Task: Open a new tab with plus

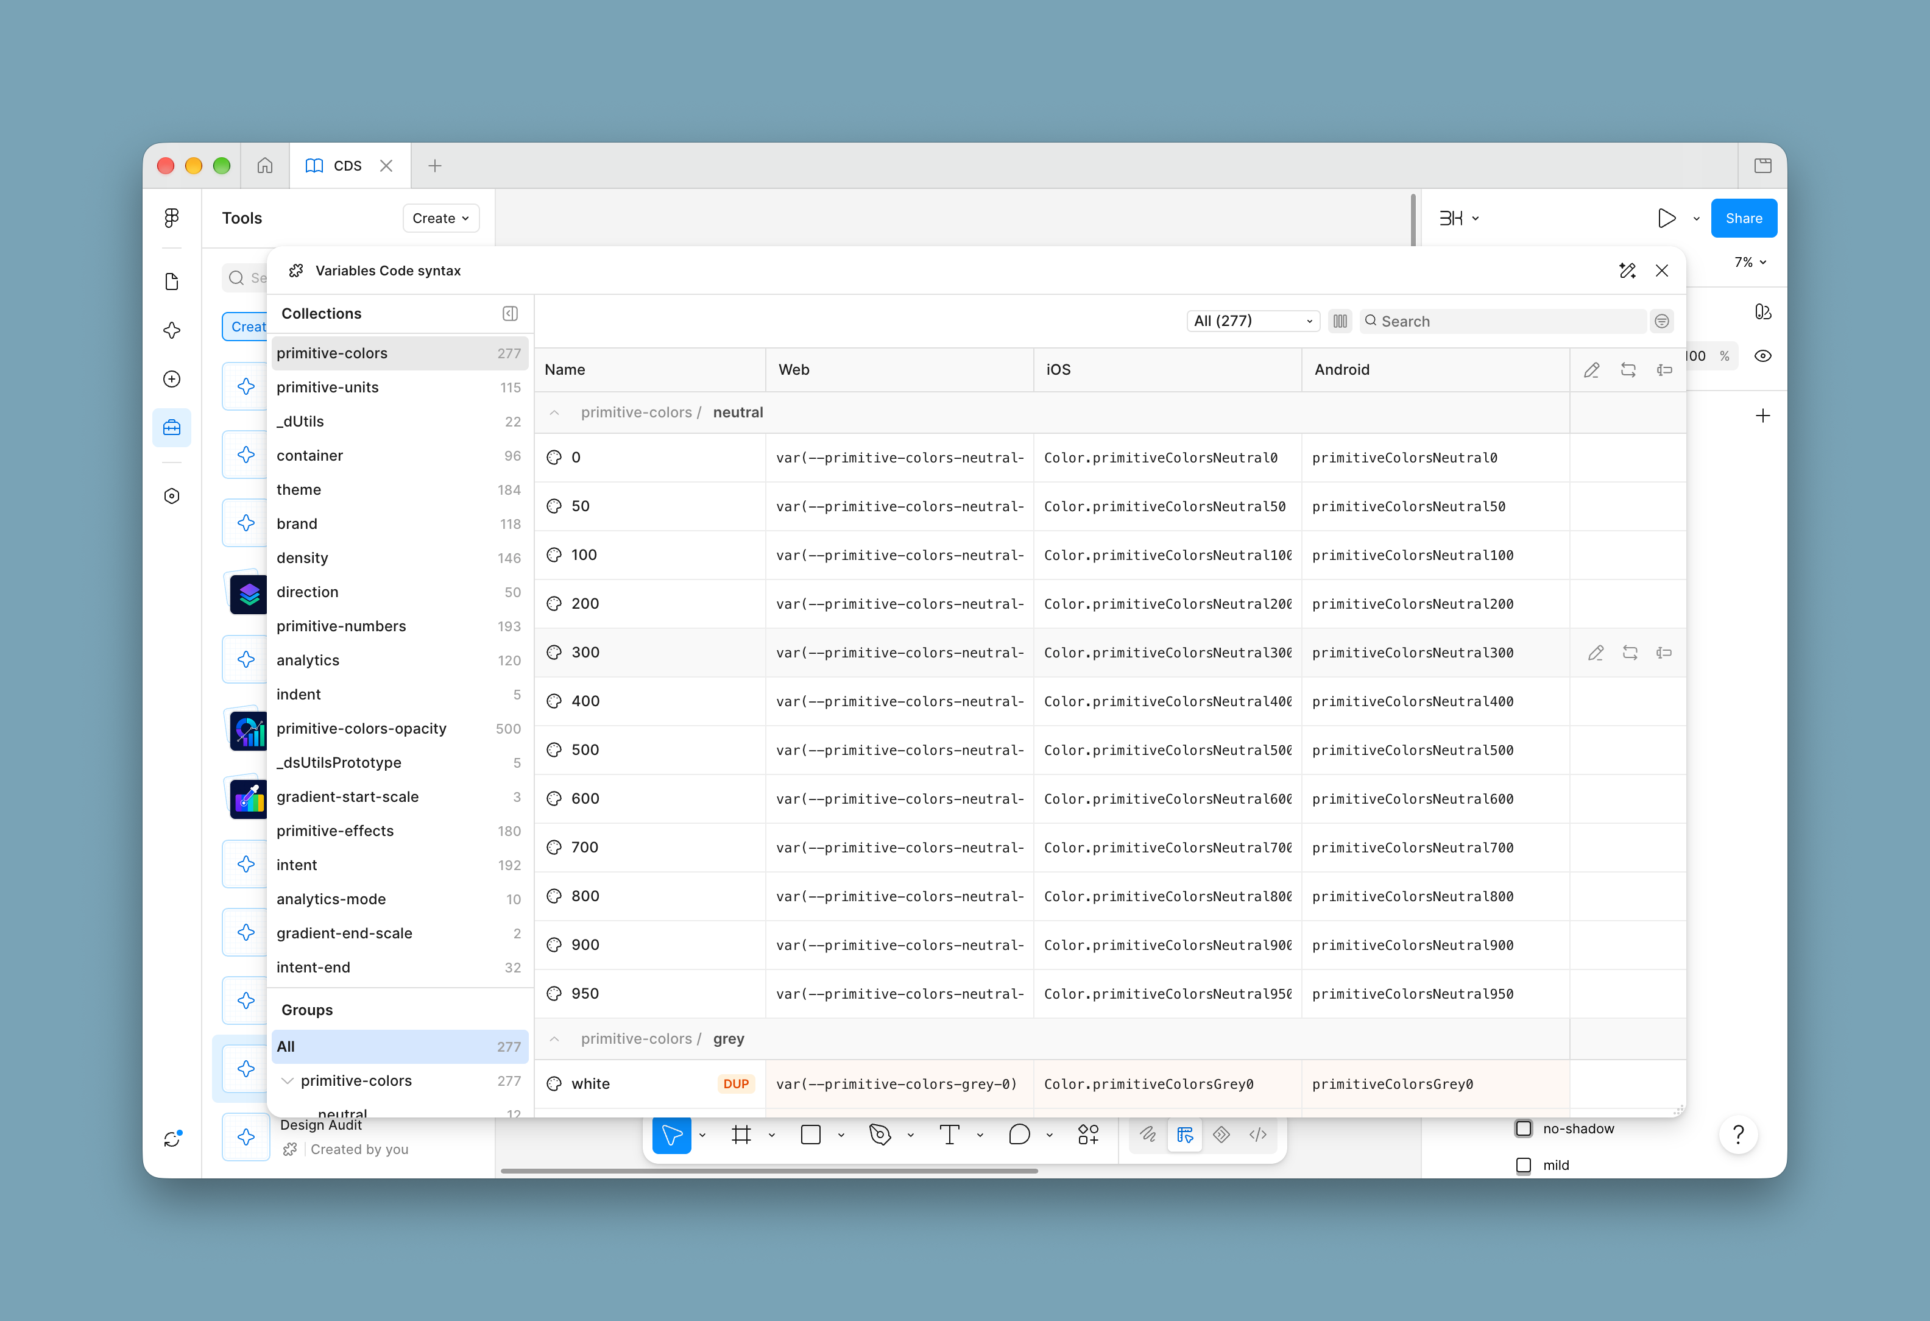Action: tap(434, 165)
